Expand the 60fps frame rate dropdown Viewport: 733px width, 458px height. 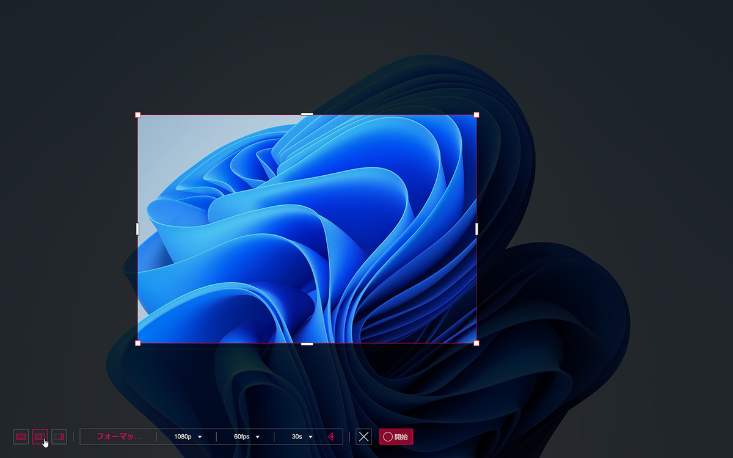pyautogui.click(x=246, y=437)
